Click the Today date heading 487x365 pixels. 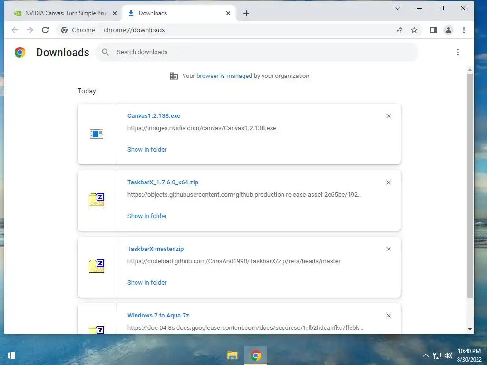point(87,91)
